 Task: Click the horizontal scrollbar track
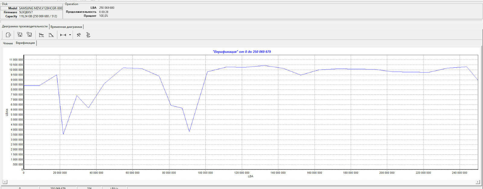[x=241, y=182]
